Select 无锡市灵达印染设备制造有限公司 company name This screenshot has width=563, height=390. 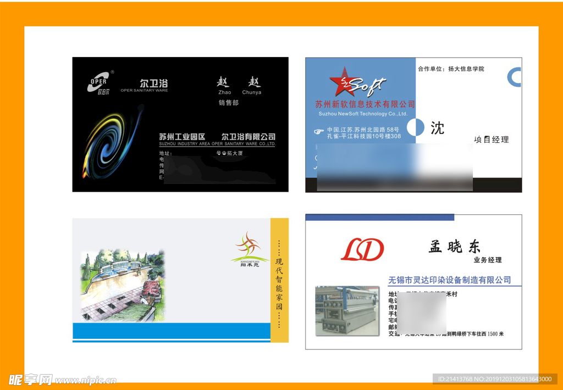point(450,280)
